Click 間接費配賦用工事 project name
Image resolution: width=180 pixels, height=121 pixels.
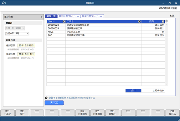(75, 35)
